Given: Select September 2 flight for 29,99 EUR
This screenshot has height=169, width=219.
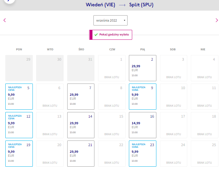Looking at the screenshot, I should (142, 68).
